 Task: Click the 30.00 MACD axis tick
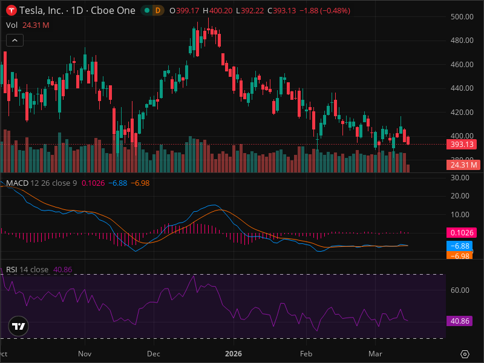[460, 178]
